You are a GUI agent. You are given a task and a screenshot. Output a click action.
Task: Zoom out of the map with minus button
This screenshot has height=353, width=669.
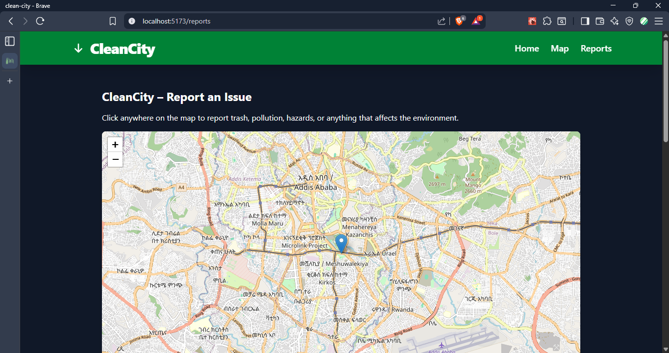(x=115, y=159)
